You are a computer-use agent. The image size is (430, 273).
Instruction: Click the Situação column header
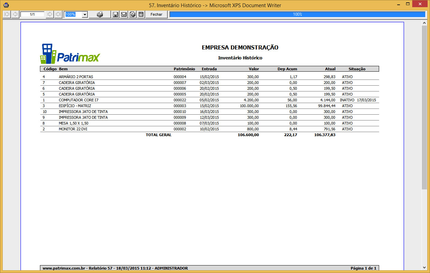pyautogui.click(x=357, y=69)
